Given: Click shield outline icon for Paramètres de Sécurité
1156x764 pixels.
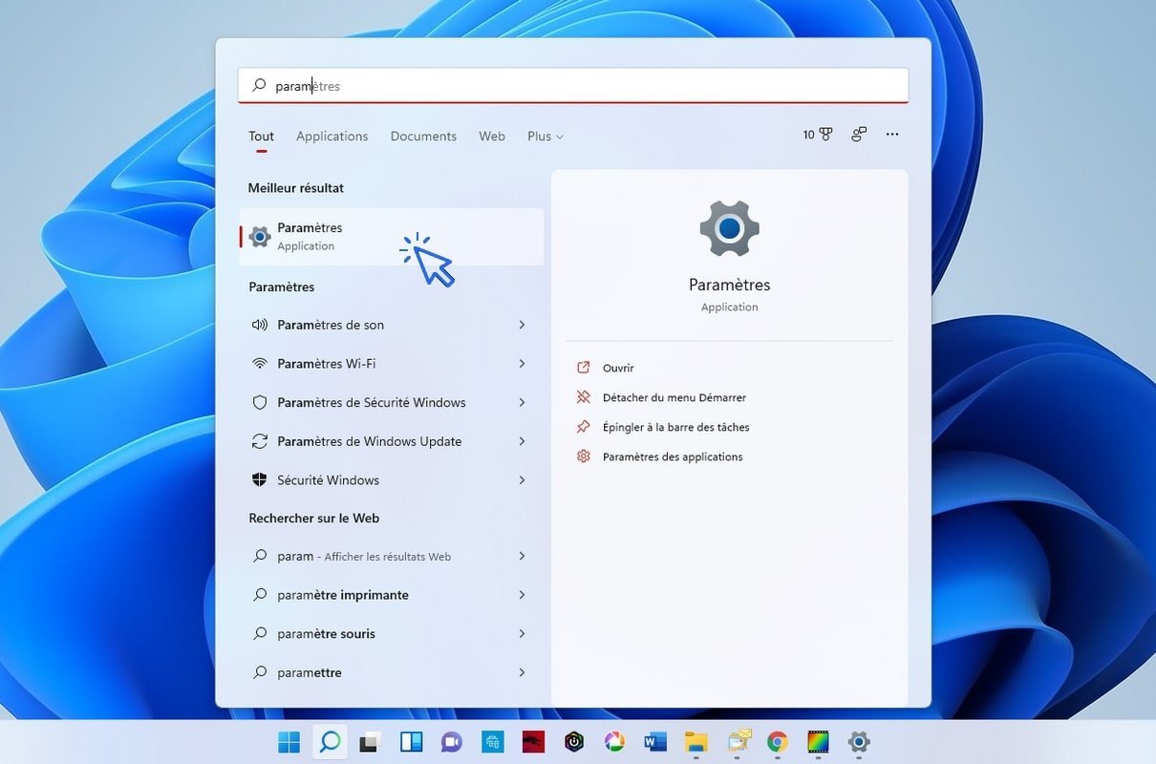Looking at the screenshot, I should (x=259, y=402).
